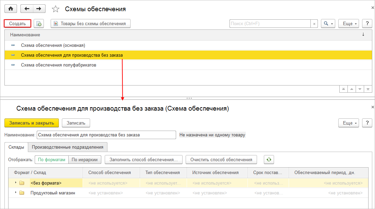375x209 pixels.
Task: Open the Товары без схемы обеспечения report
Action: (x=90, y=24)
